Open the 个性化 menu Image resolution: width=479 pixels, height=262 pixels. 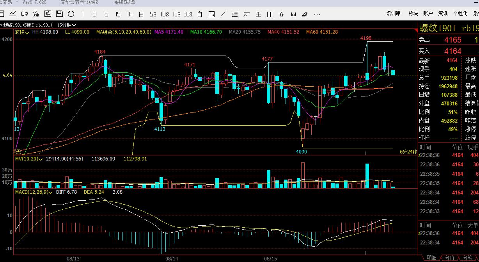click(460, 13)
